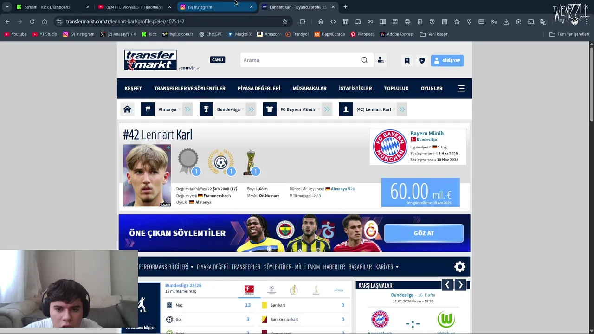This screenshot has width=594, height=334.
Task: Open the YT Studio bookmark
Action: click(x=45, y=34)
